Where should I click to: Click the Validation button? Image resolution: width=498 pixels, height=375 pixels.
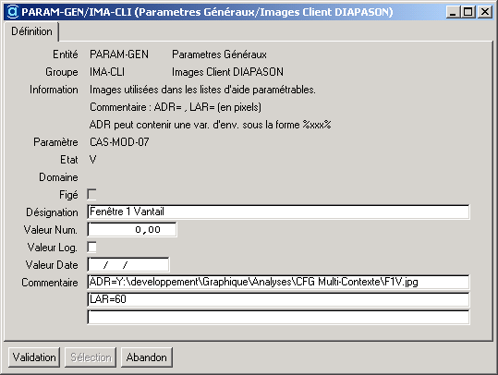point(34,357)
